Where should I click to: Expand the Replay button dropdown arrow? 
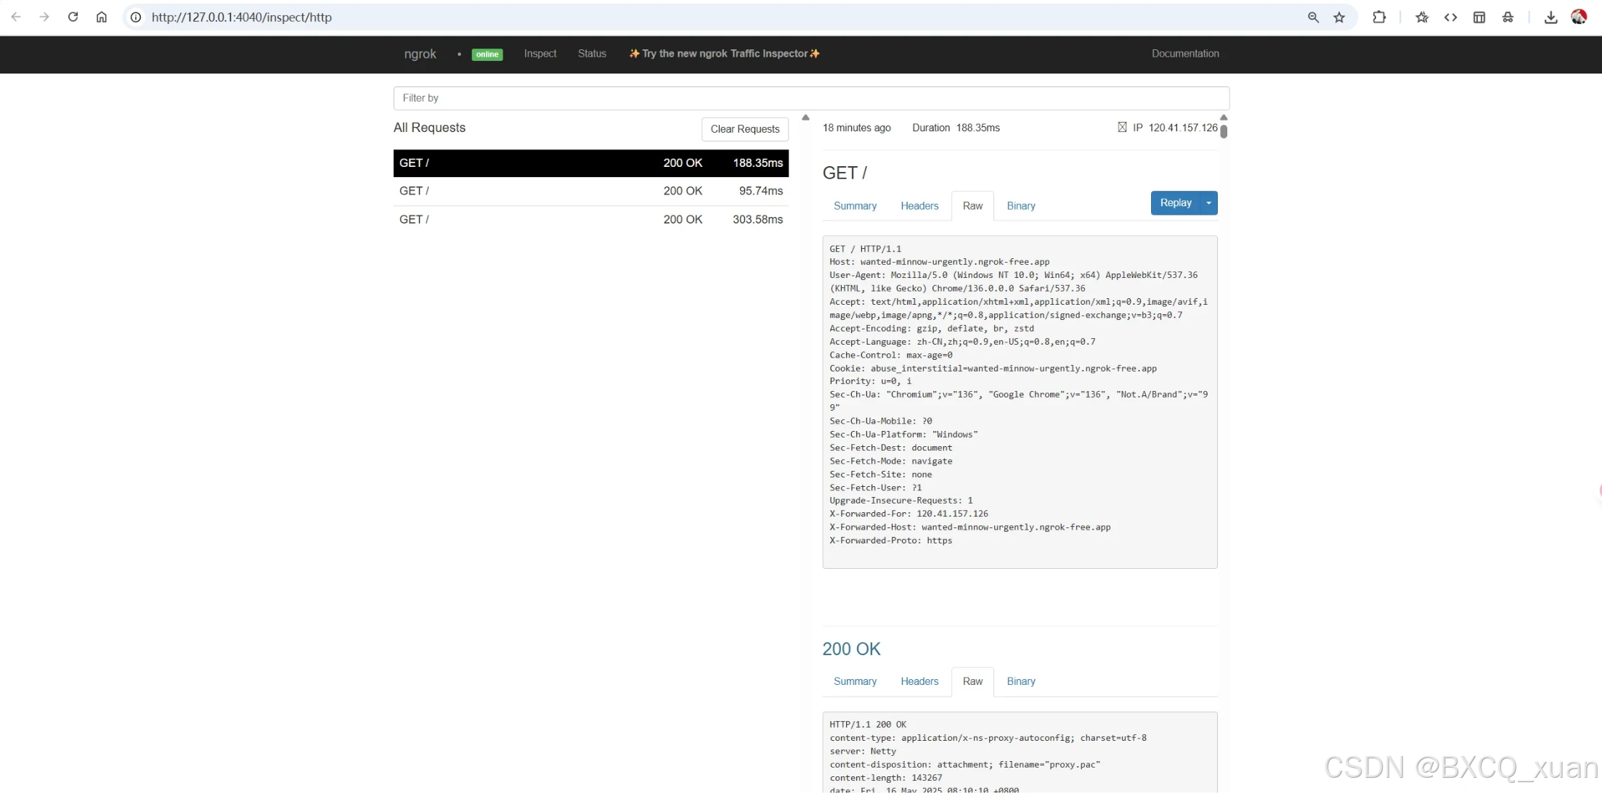(1208, 203)
